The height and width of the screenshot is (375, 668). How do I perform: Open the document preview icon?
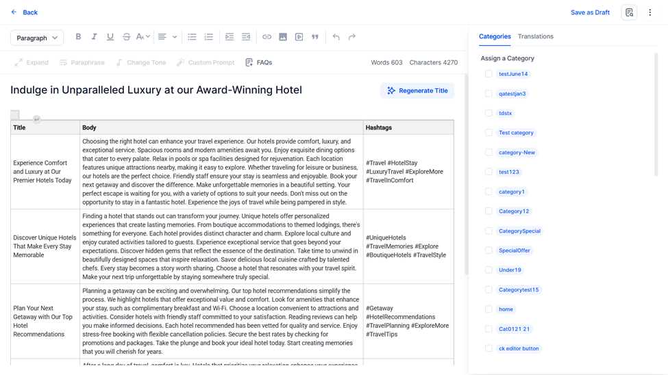[x=629, y=12]
